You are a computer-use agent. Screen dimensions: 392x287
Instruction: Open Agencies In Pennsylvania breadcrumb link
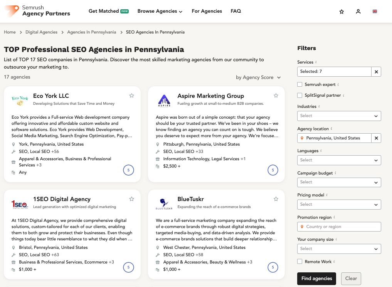tap(91, 32)
